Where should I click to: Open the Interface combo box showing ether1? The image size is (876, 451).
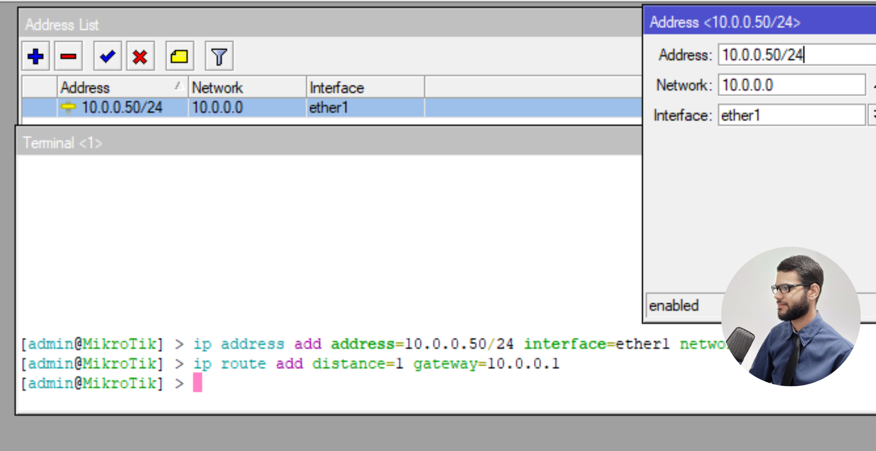(790, 115)
